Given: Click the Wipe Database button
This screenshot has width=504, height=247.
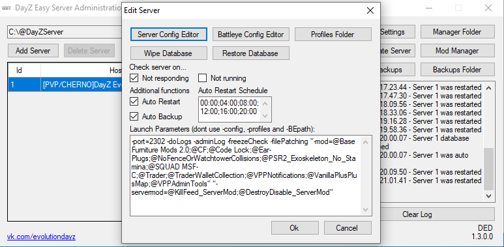Looking at the screenshot, I should click(168, 53).
